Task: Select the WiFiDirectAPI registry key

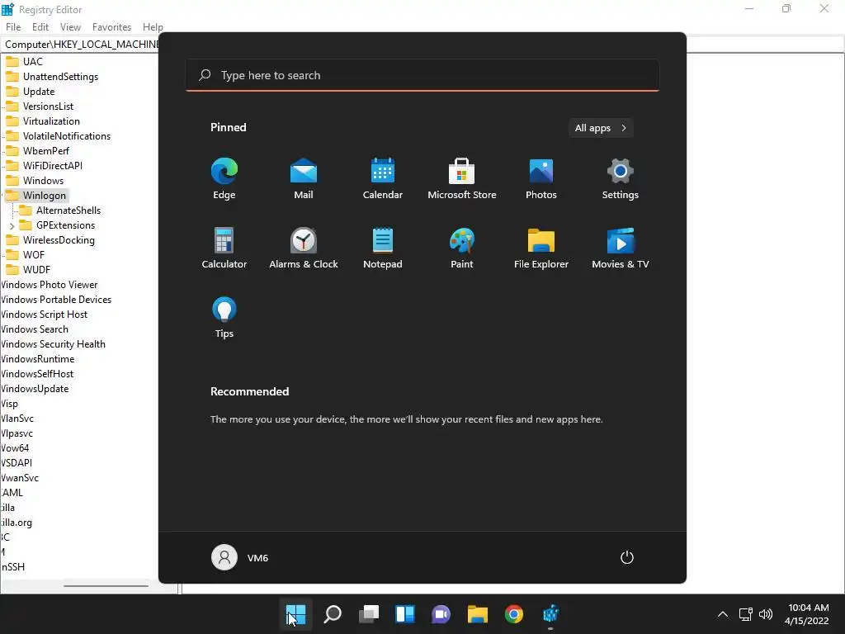Action: pos(52,165)
